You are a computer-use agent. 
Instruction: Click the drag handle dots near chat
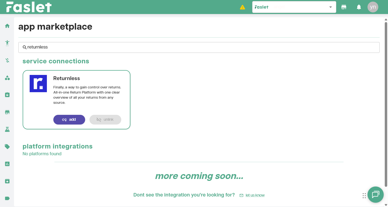click(364, 196)
